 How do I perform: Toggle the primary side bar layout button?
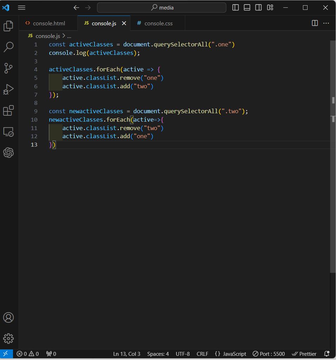[x=236, y=7]
